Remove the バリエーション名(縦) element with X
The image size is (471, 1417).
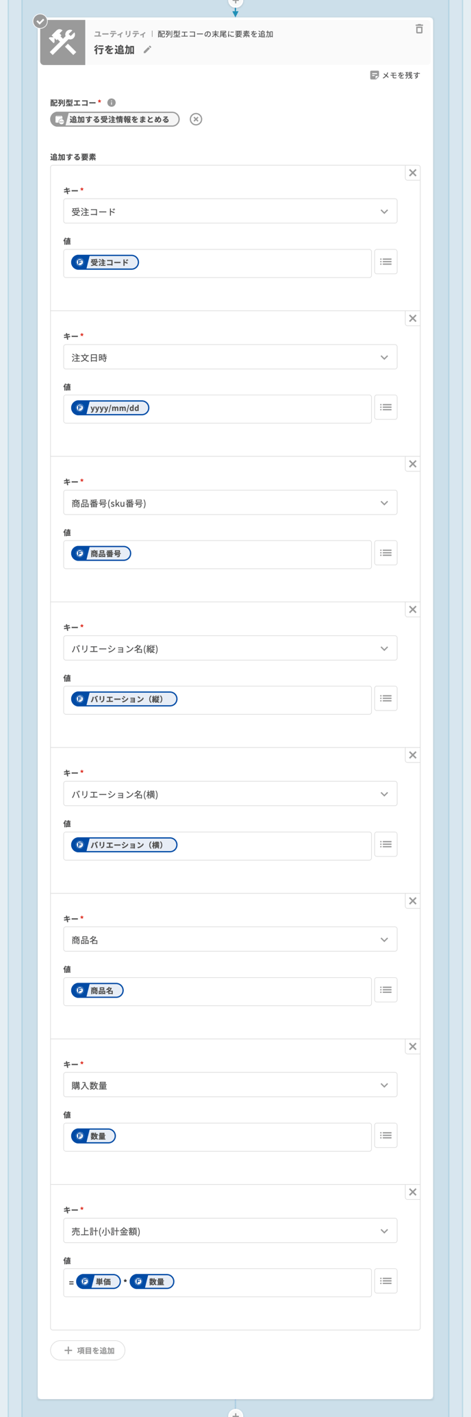(x=413, y=610)
